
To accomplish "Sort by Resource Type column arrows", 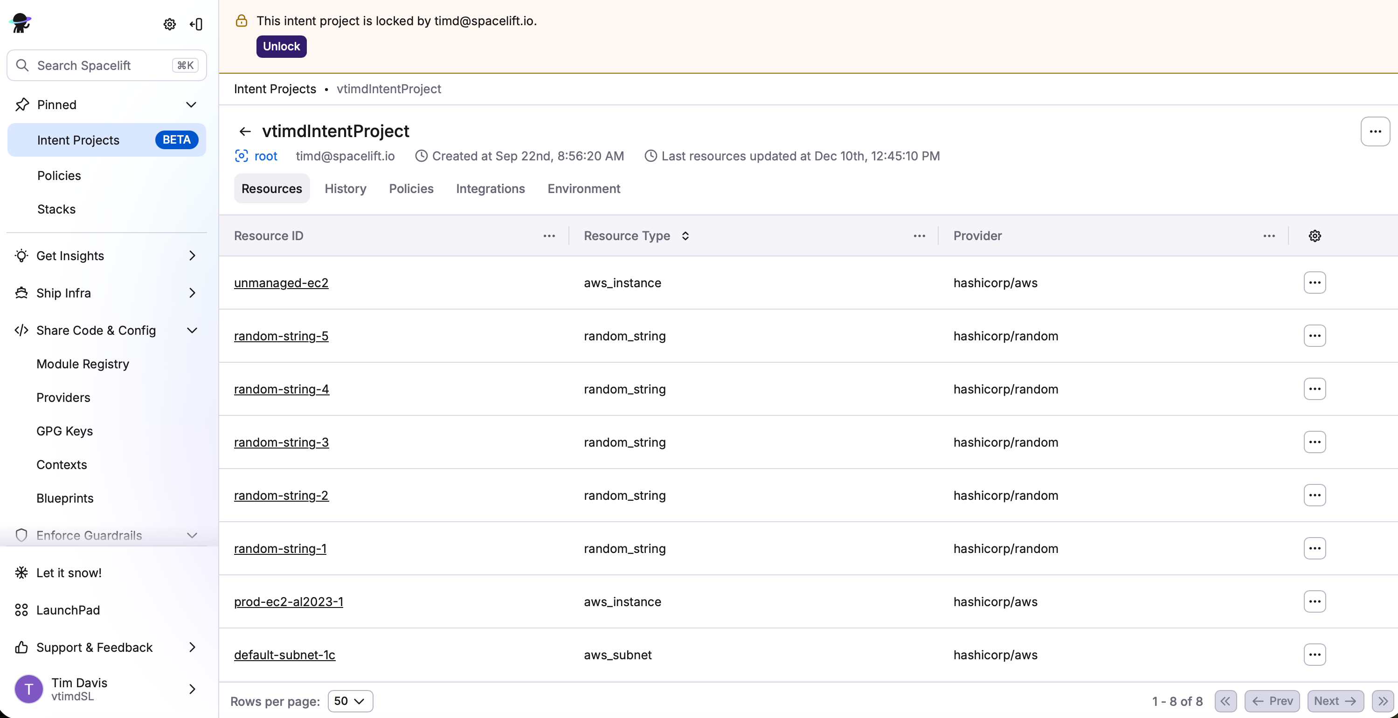I will pyautogui.click(x=685, y=236).
